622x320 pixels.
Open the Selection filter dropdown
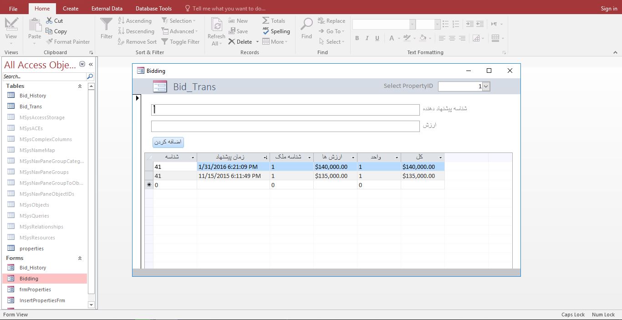coord(178,21)
